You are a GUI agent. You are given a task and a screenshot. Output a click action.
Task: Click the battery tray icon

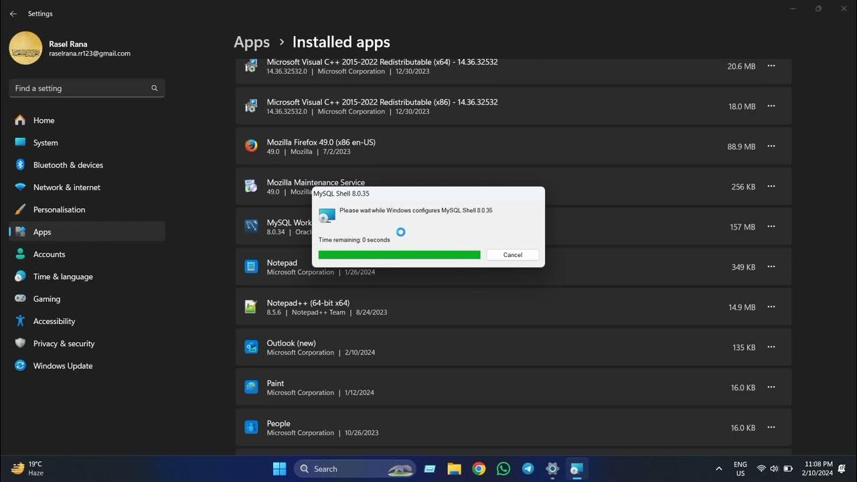pyautogui.click(x=788, y=469)
